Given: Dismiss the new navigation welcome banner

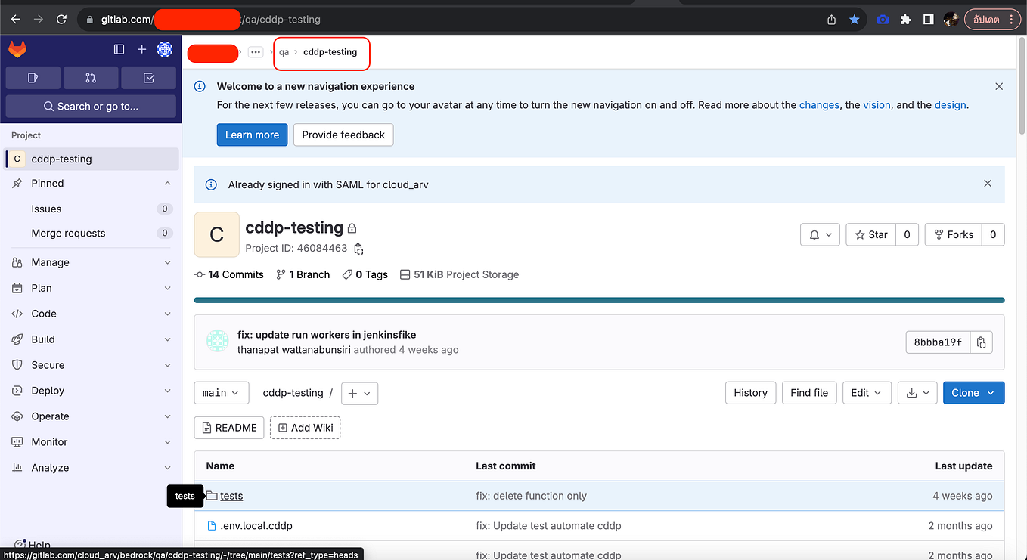Looking at the screenshot, I should point(999,87).
